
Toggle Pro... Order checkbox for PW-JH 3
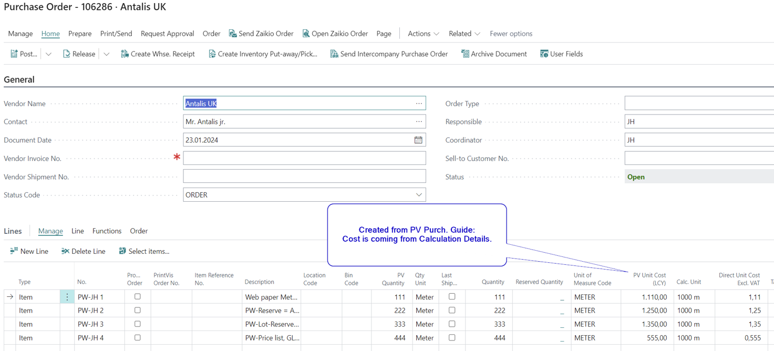click(x=138, y=324)
